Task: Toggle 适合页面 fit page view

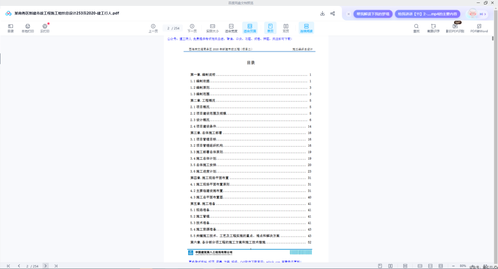Action: pos(250,28)
